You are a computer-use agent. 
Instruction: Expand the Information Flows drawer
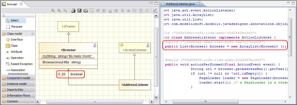click(18, 95)
